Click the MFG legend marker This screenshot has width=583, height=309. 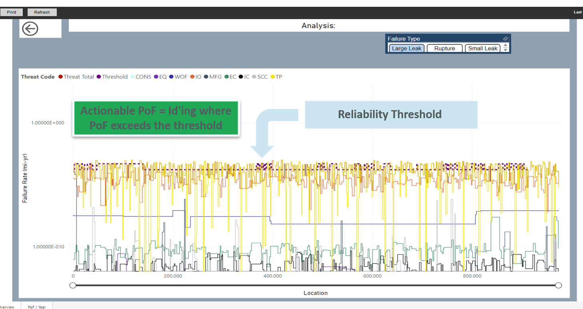[x=206, y=77]
